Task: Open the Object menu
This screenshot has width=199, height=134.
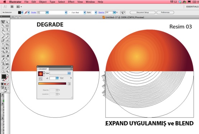Action: pos(43,2)
